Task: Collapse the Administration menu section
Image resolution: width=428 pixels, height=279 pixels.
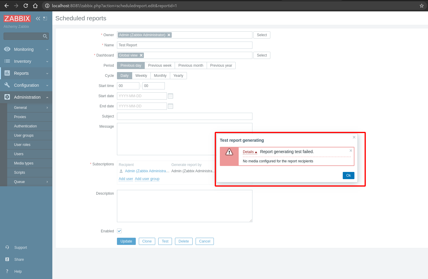Action: (27, 97)
